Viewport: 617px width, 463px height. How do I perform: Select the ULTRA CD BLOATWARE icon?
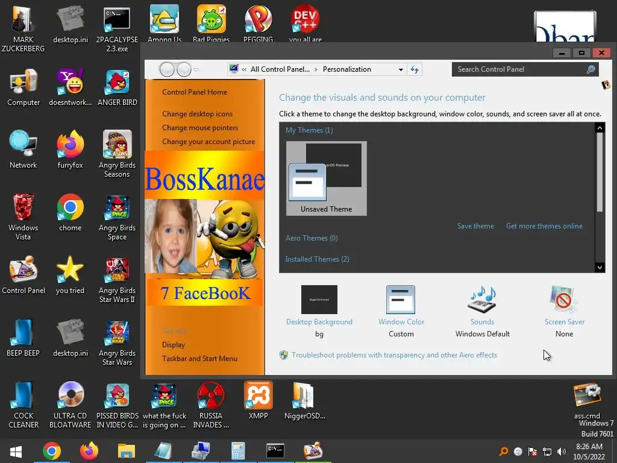tap(70, 405)
